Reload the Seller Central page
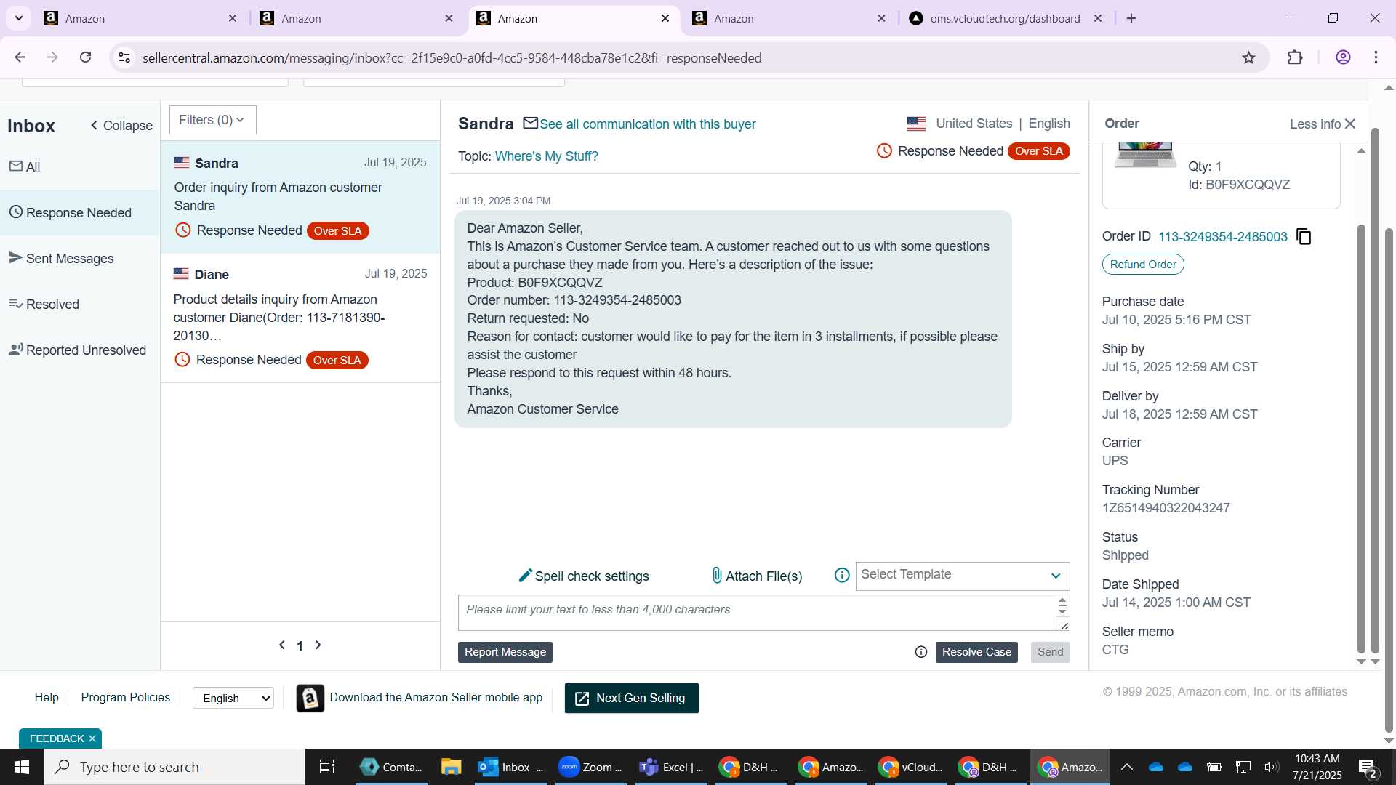 [85, 57]
